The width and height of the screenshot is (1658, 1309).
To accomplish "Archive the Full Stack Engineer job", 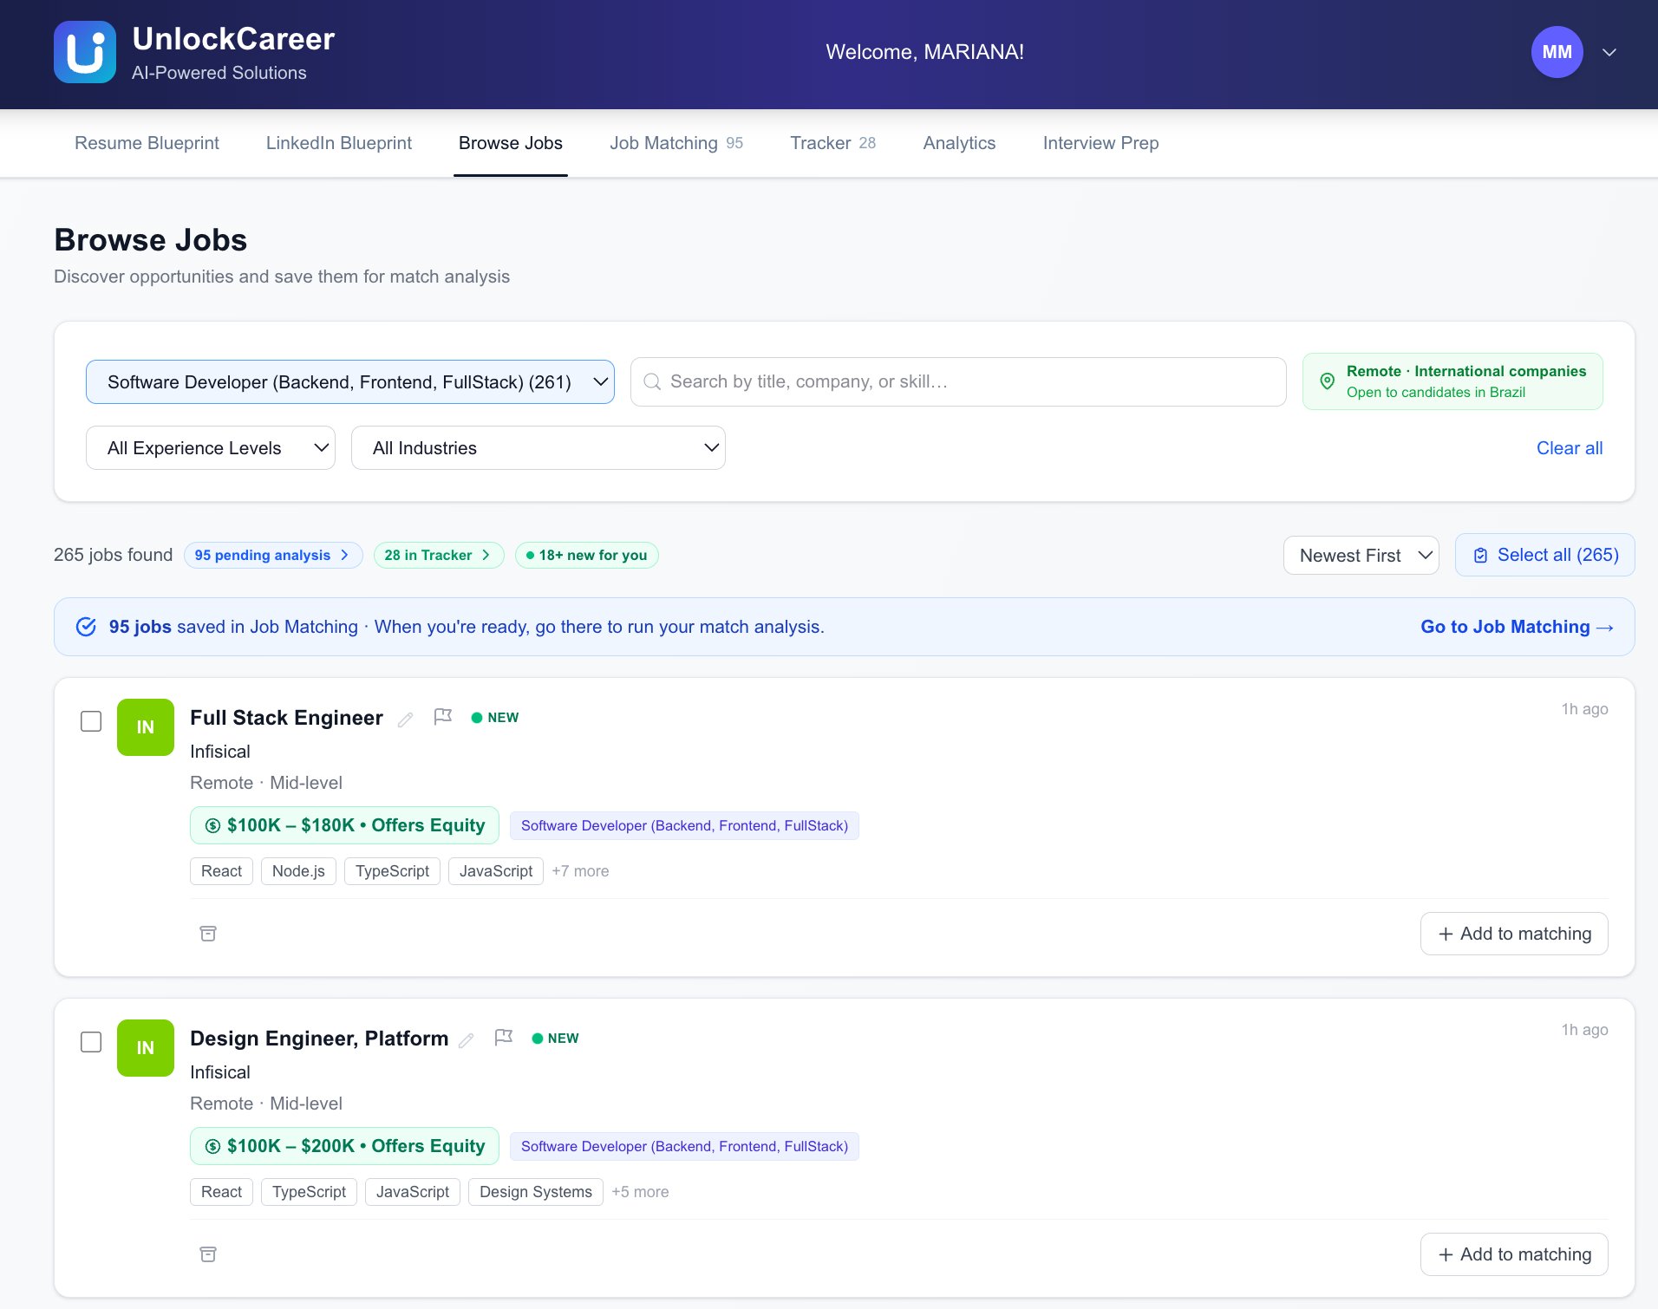I will tap(208, 934).
